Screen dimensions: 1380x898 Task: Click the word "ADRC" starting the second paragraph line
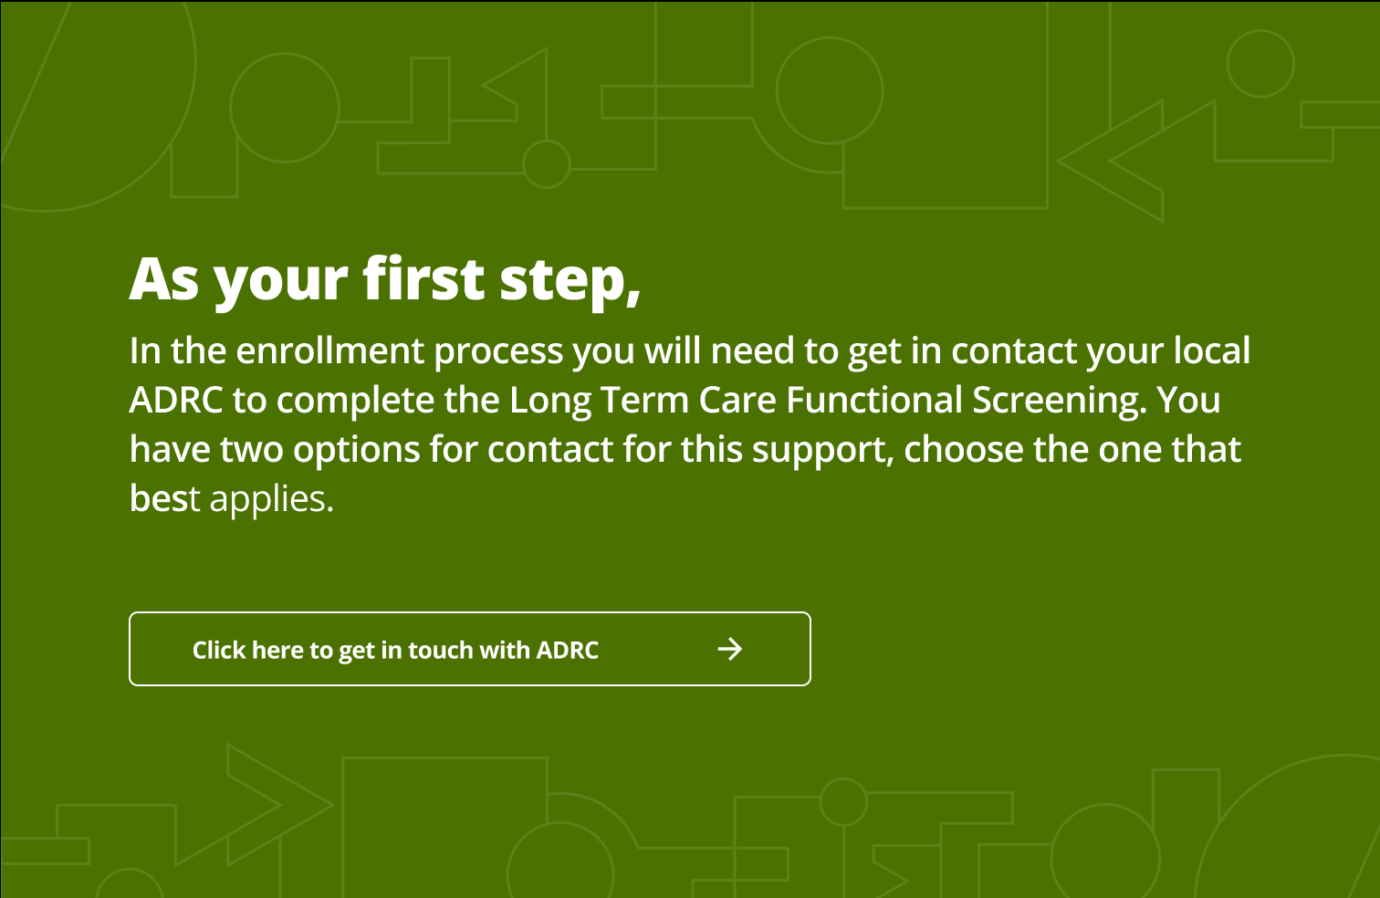pos(176,400)
